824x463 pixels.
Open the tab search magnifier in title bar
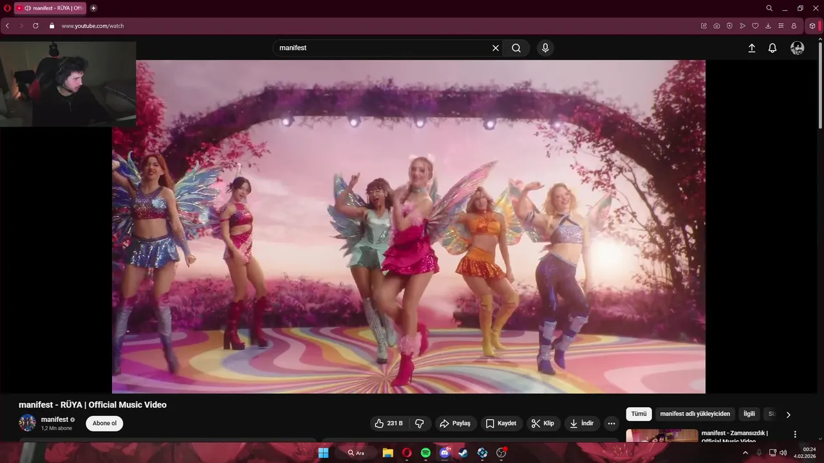click(x=769, y=8)
